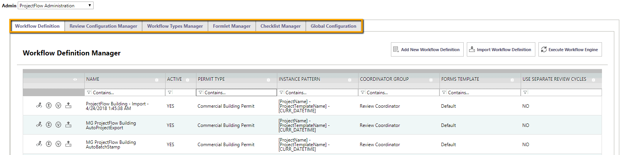Click 'Review Coordinator' in AutoProjectExport row
This screenshot has width=622, height=155.
pos(380,125)
